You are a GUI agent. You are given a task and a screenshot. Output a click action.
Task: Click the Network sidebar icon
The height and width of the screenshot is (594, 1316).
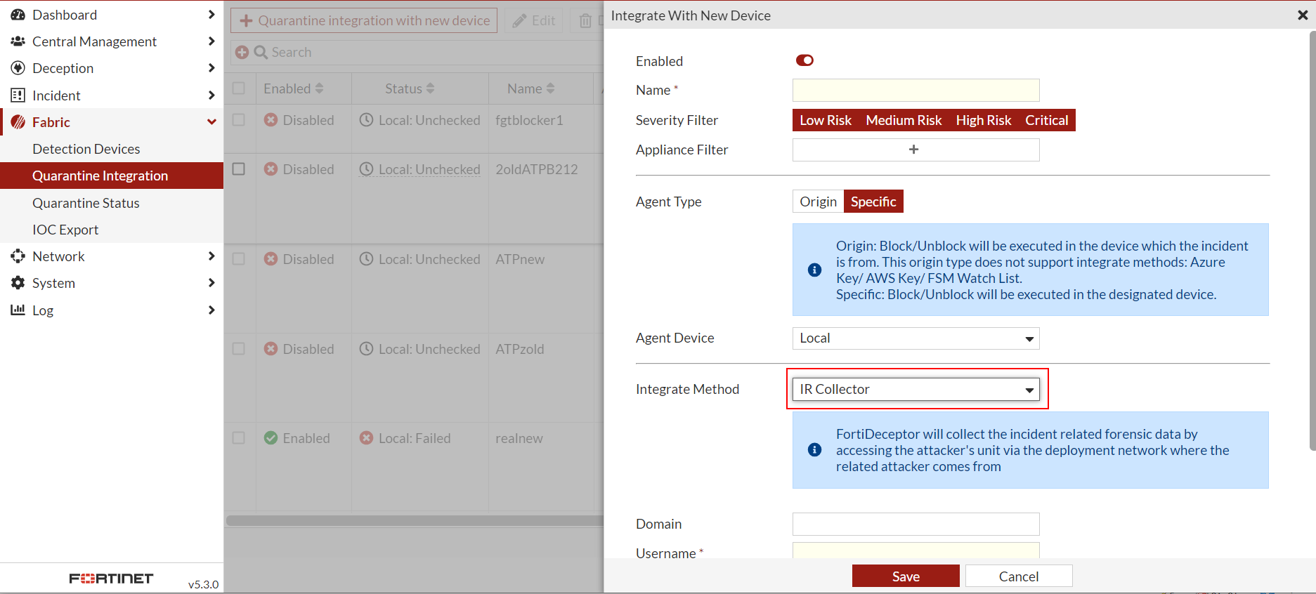tap(18, 256)
